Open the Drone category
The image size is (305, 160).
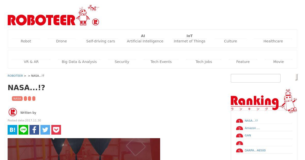coord(62,41)
